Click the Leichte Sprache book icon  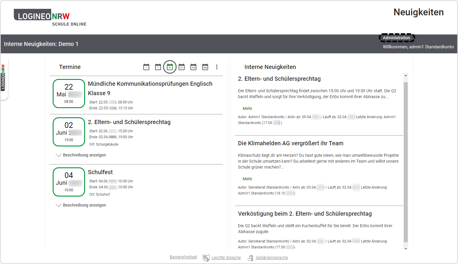tap(206, 258)
